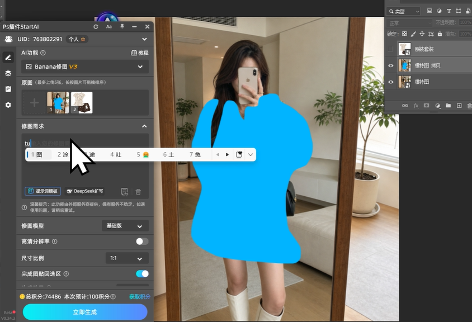Select source image thumbnail 2
The height and width of the screenshot is (322, 472).
coord(82,103)
